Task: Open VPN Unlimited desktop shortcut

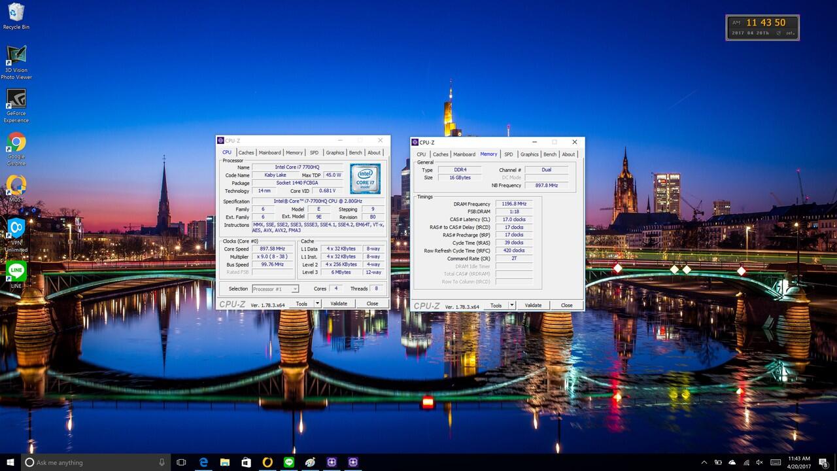Action: pyautogui.click(x=16, y=235)
